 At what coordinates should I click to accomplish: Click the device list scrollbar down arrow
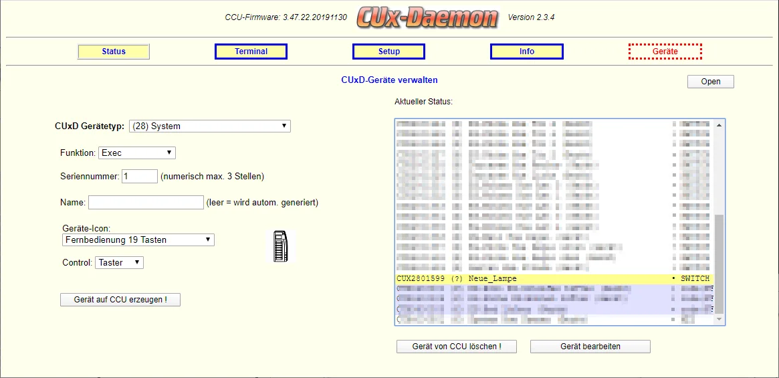[719, 319]
